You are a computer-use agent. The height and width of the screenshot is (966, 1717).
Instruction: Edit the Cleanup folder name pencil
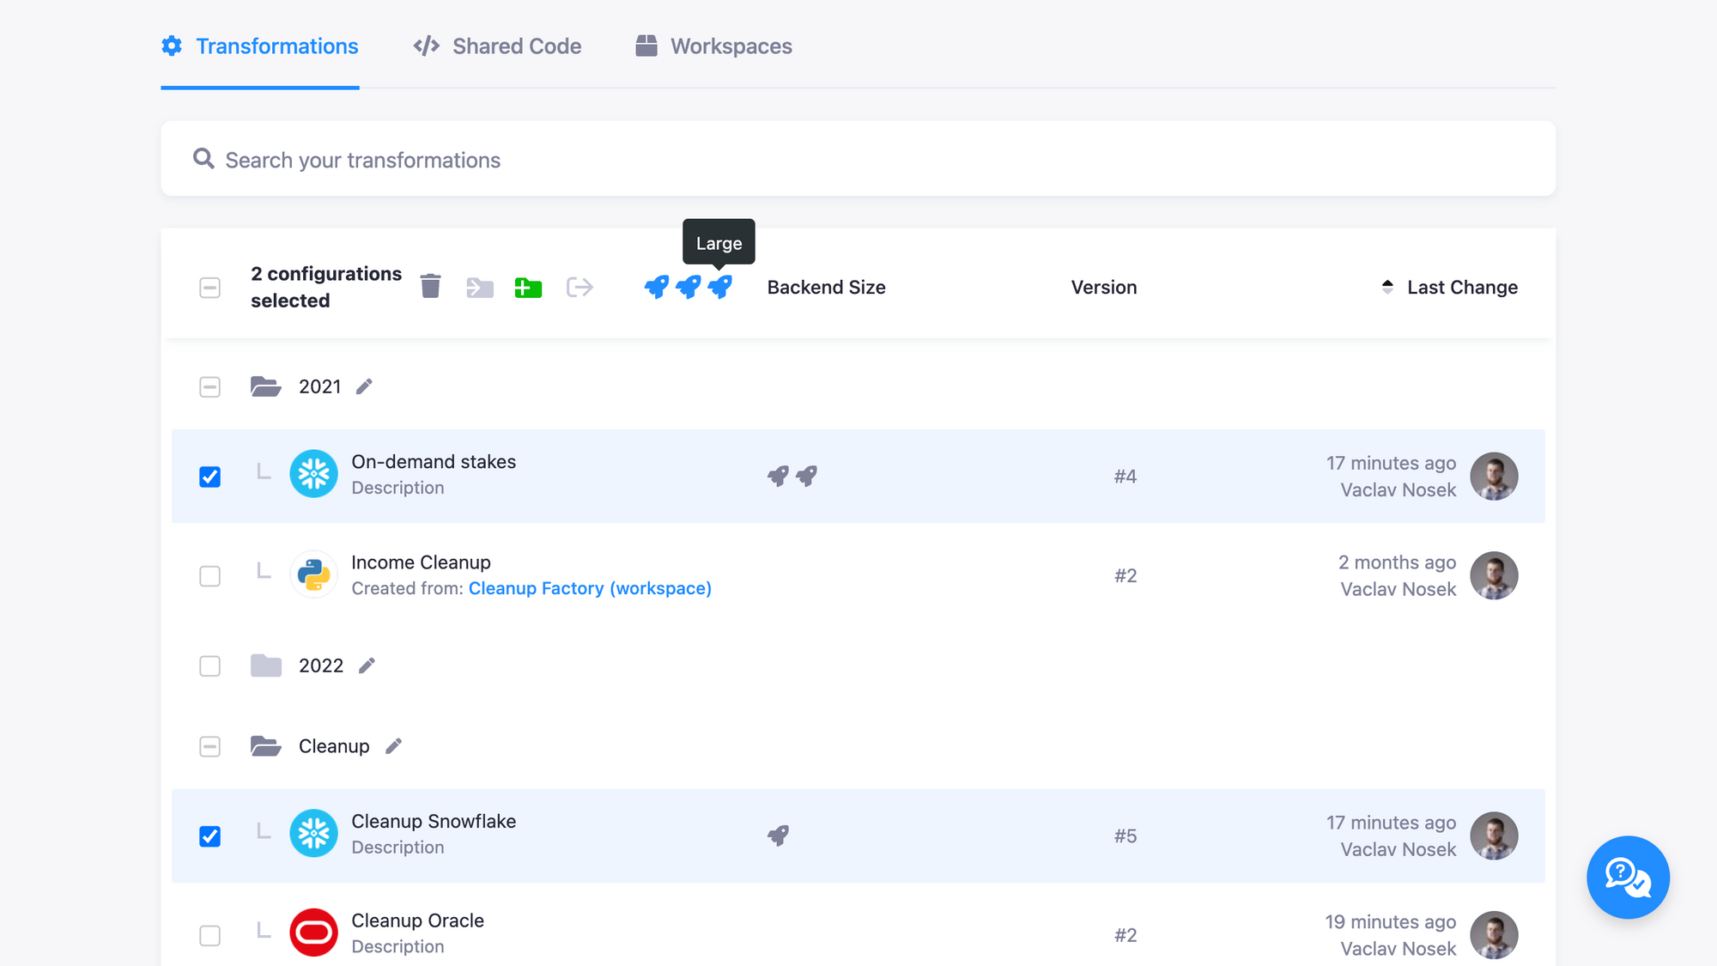[393, 746]
